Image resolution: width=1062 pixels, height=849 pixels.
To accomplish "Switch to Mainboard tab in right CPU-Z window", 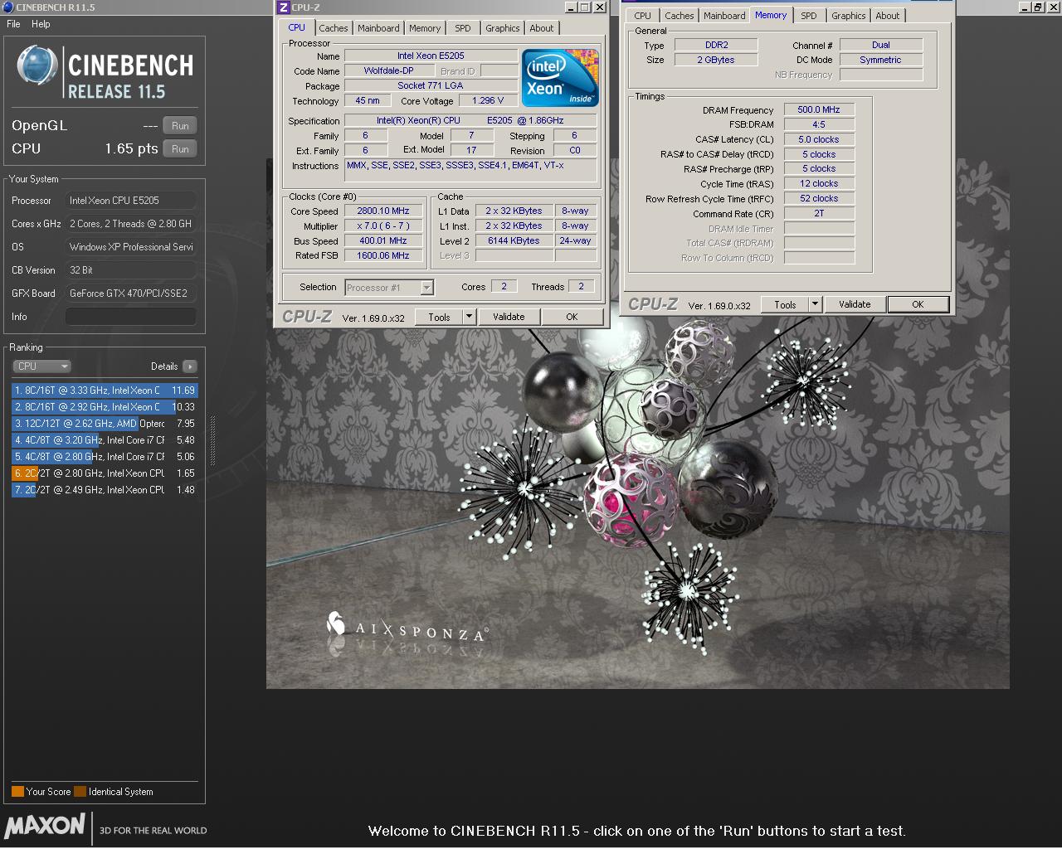I will click(724, 16).
